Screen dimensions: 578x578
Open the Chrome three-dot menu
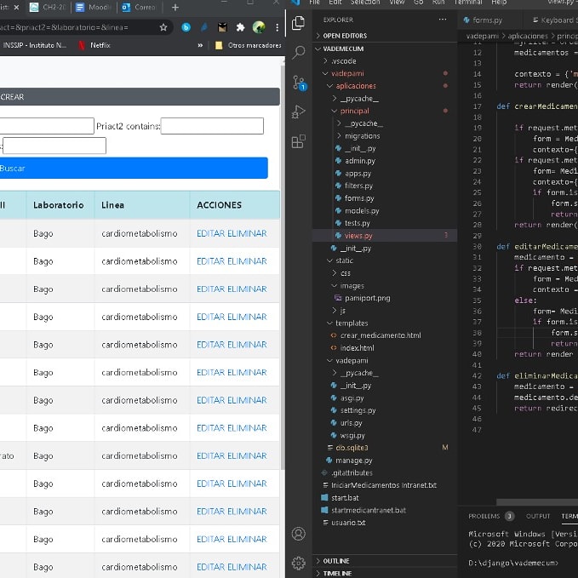tap(277, 27)
